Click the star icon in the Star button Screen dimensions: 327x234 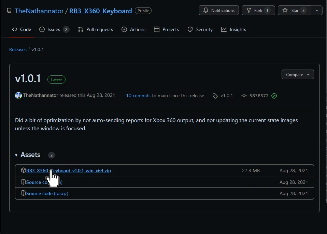click(285, 10)
